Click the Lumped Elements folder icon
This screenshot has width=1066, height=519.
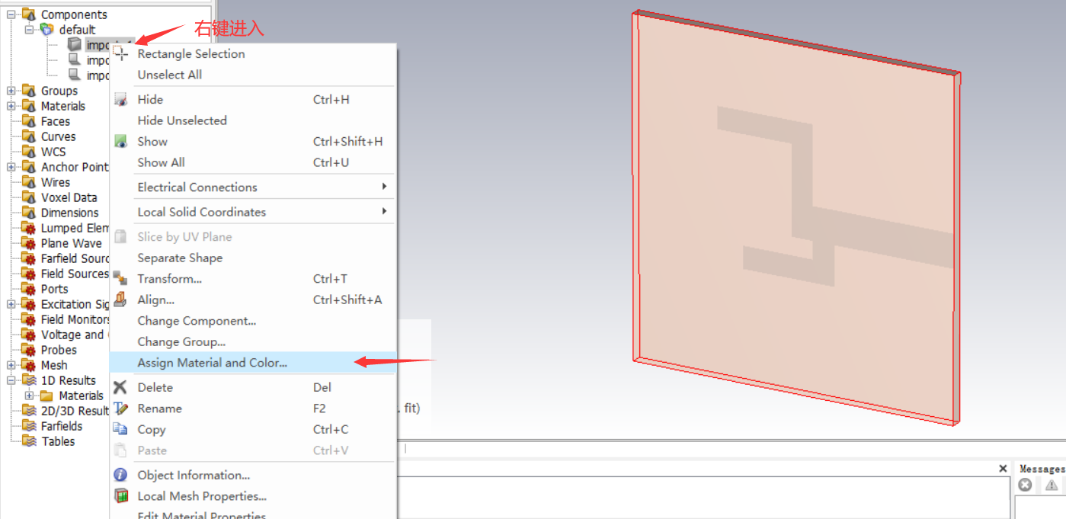29,228
